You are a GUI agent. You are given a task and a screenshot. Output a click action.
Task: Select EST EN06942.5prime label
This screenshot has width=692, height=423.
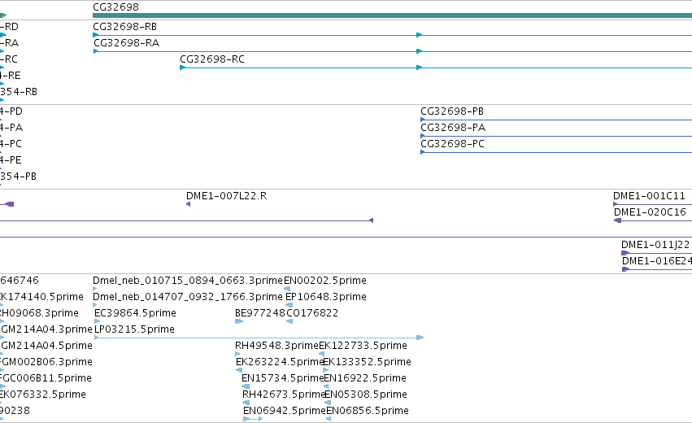[285, 411]
